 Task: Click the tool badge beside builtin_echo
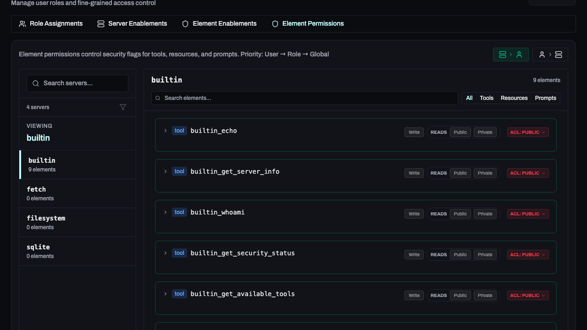pos(179,130)
